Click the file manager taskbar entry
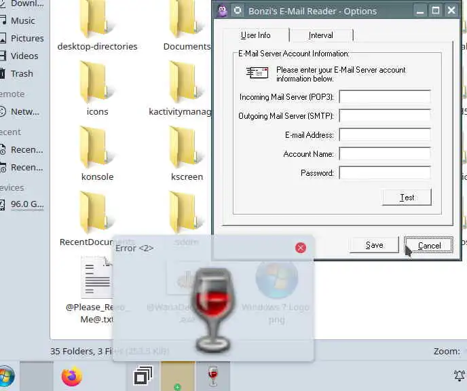 [x=178, y=376]
